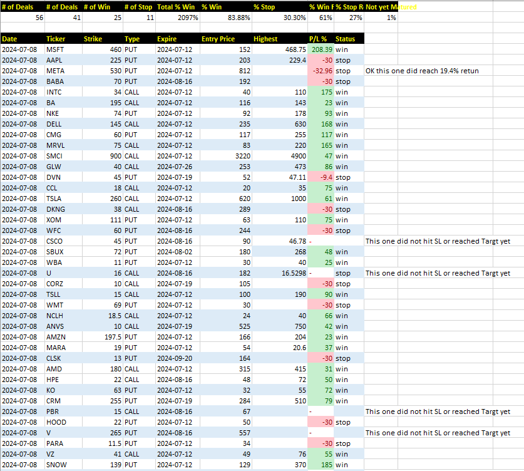The image size is (524, 471).
Task: Click the AAPL ticker cell
Action: click(63, 60)
